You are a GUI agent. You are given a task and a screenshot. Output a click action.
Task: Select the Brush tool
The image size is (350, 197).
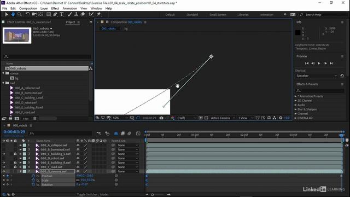pyautogui.click(x=70, y=14)
